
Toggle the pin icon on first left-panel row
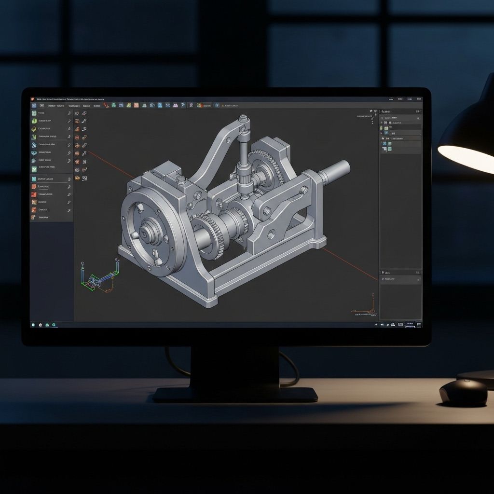[69, 113]
